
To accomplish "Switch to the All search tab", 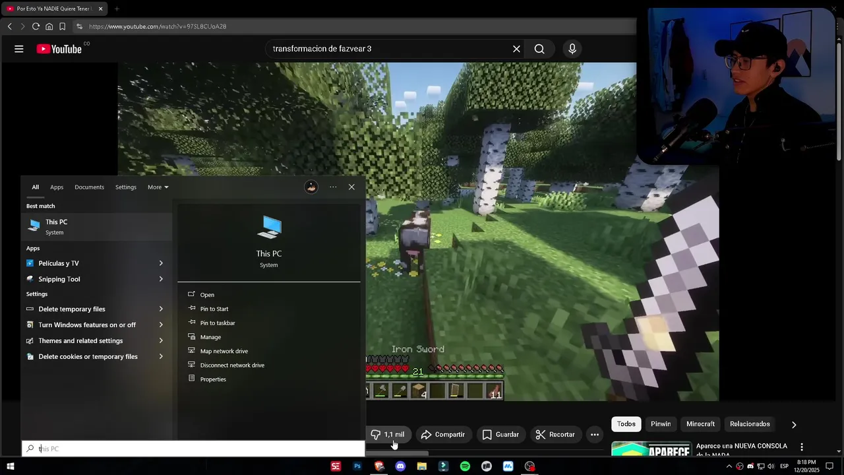I will (36, 187).
